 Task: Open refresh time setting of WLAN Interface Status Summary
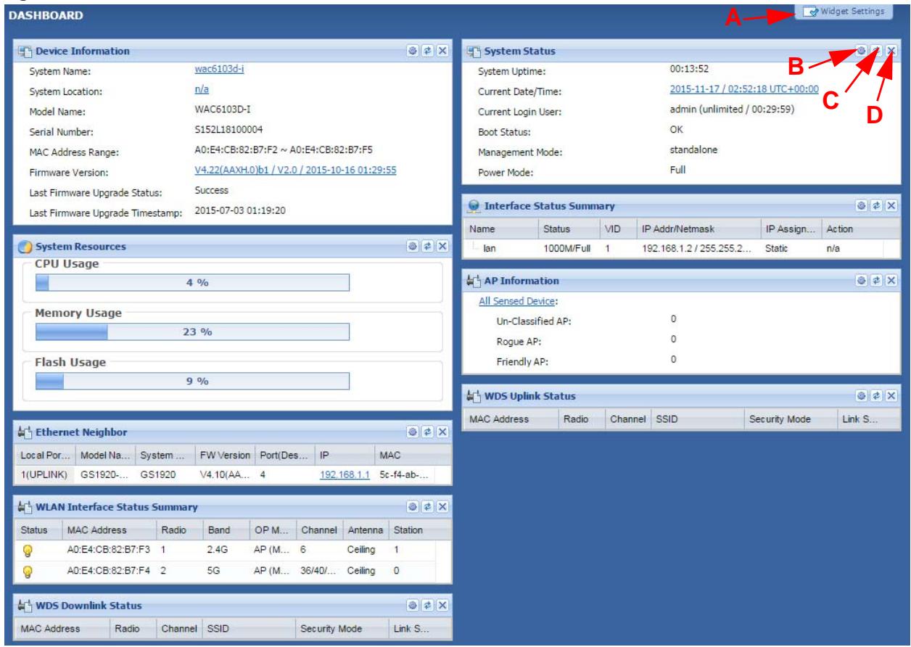(412, 506)
